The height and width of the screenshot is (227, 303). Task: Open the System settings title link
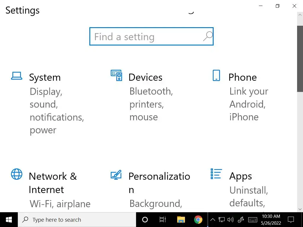[45, 77]
